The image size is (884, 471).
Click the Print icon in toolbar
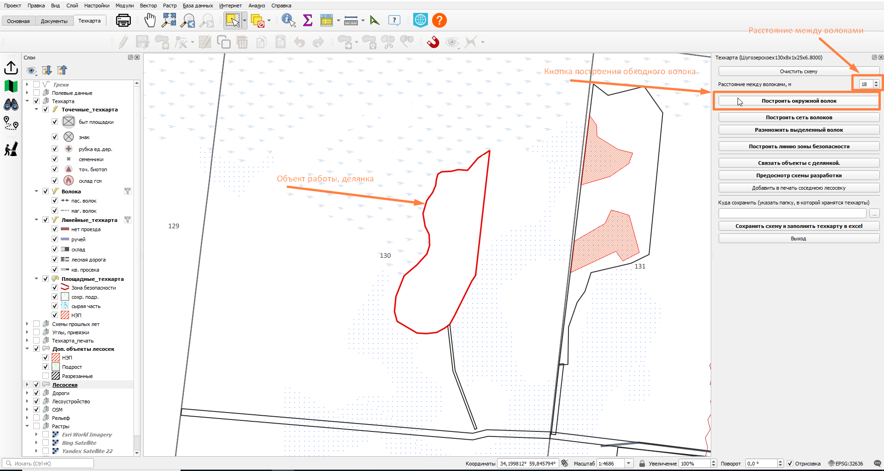[123, 20]
